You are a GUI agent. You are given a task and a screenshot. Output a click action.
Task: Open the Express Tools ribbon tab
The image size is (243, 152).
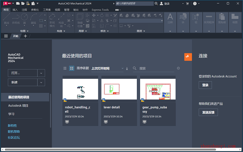[100, 10]
